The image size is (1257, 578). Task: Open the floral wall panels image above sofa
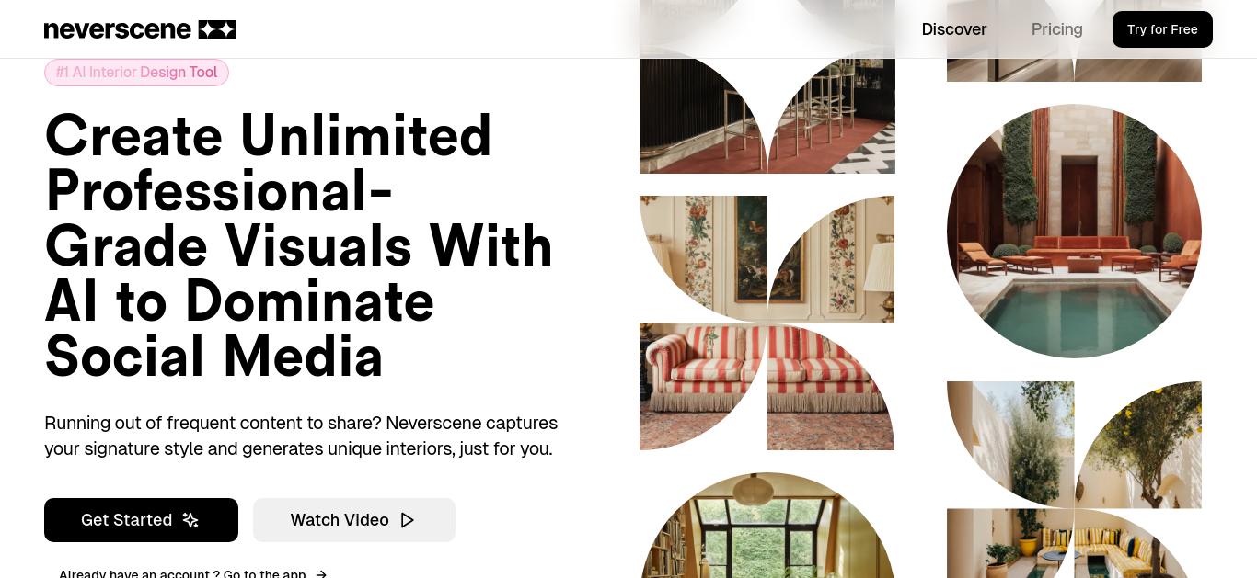pyautogui.click(x=767, y=258)
